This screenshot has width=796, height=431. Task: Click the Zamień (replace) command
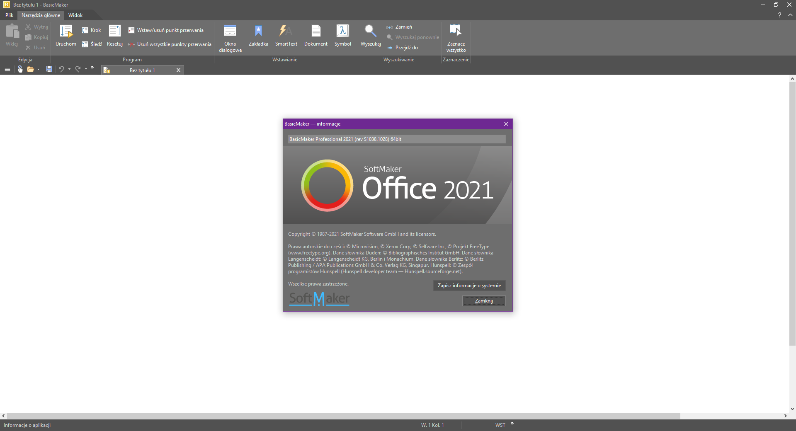point(399,27)
